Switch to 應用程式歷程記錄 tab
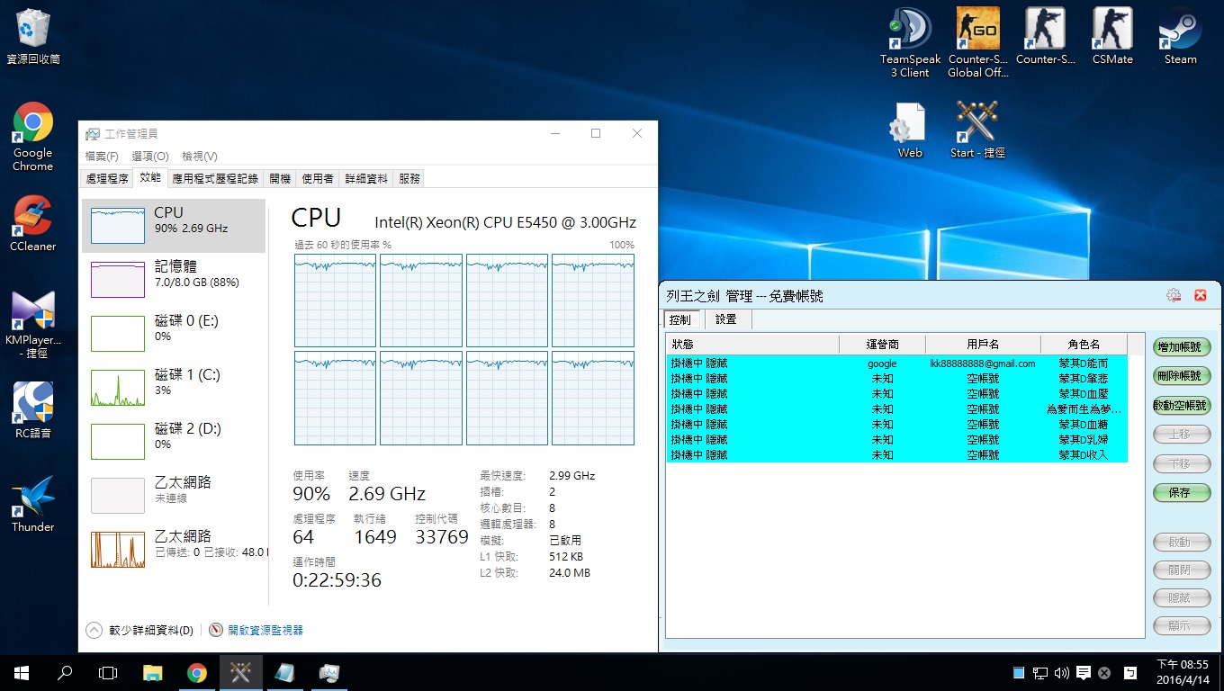The image size is (1224, 691). [x=215, y=178]
